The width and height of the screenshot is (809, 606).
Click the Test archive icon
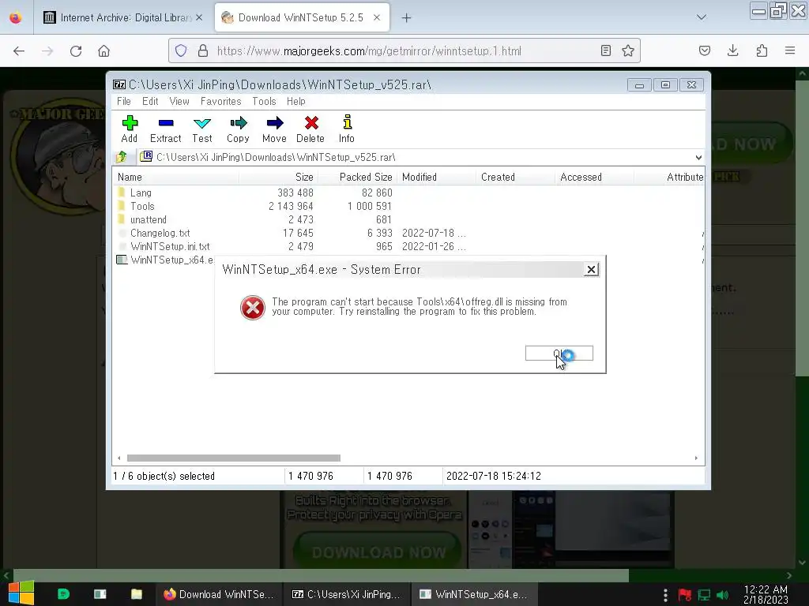(x=201, y=129)
